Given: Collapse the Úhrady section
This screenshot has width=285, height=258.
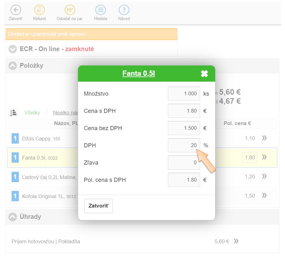Looking at the screenshot, I should point(13,217).
